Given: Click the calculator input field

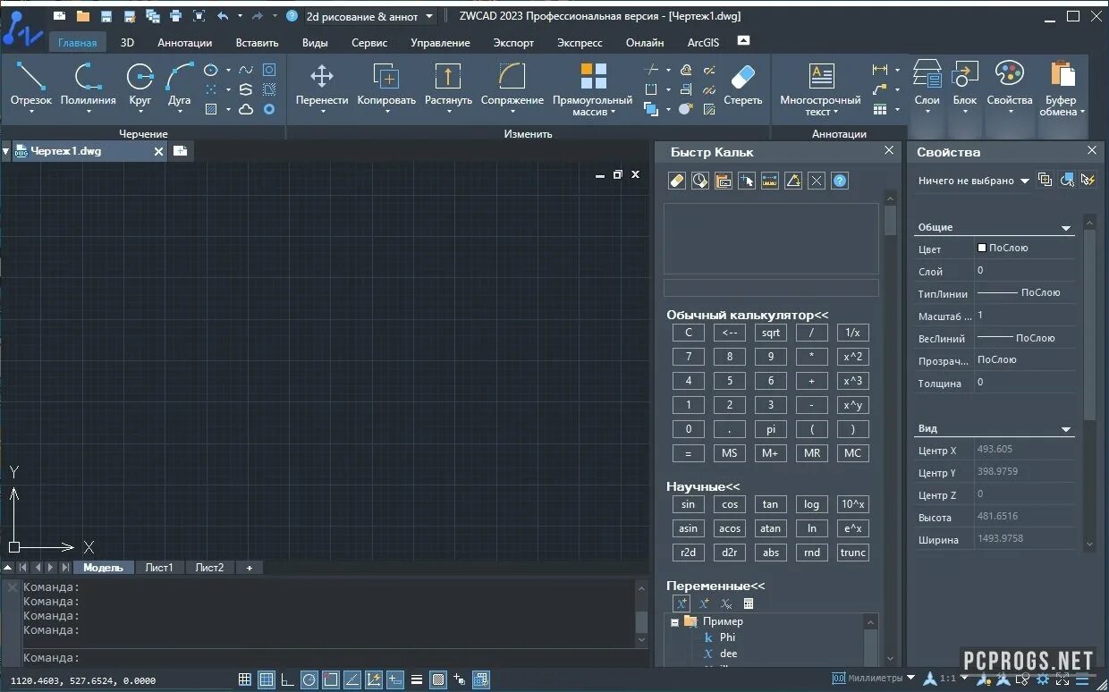Looking at the screenshot, I should 771,288.
